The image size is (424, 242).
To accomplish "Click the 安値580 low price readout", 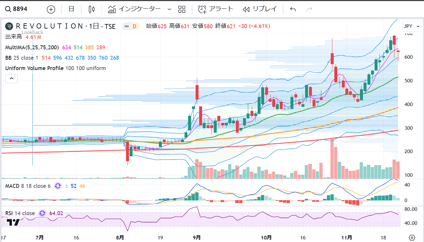I will [x=202, y=26].
